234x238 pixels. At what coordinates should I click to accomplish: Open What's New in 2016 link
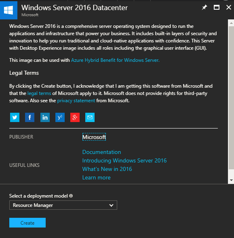107,169
